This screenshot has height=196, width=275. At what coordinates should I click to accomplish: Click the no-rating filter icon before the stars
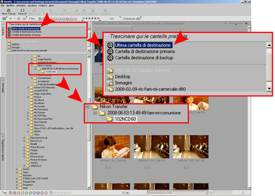pos(83,18)
